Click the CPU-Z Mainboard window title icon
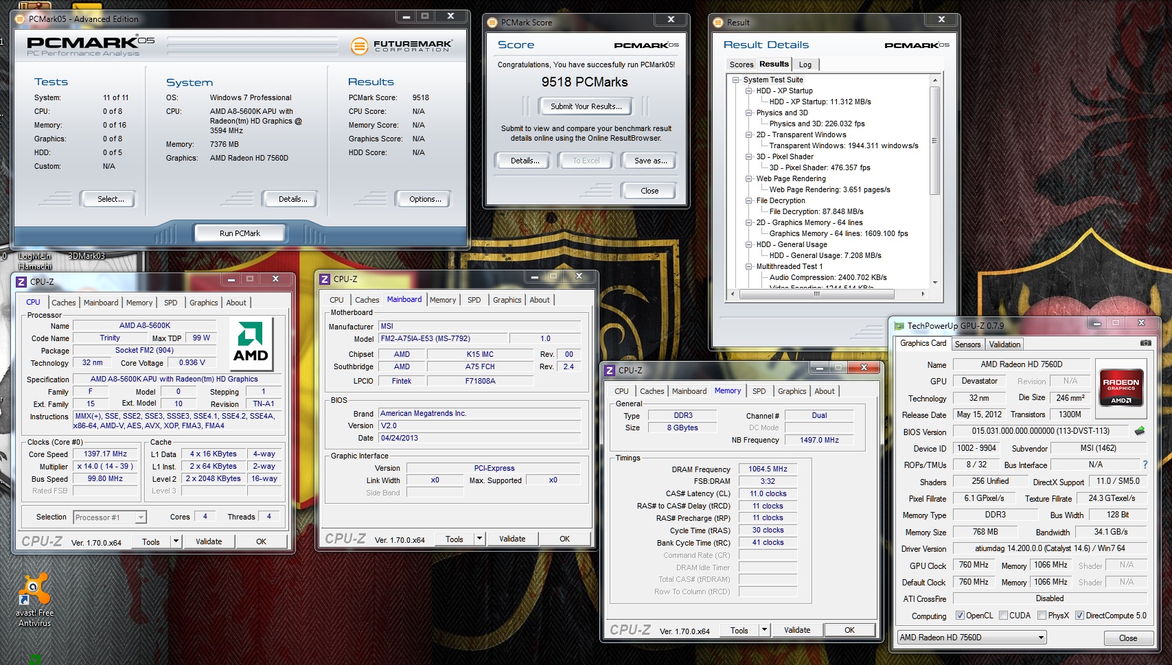This screenshot has height=665, width=1172. (325, 279)
